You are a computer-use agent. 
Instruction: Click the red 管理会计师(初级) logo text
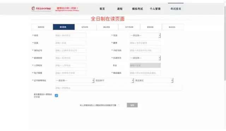coord(67,9)
